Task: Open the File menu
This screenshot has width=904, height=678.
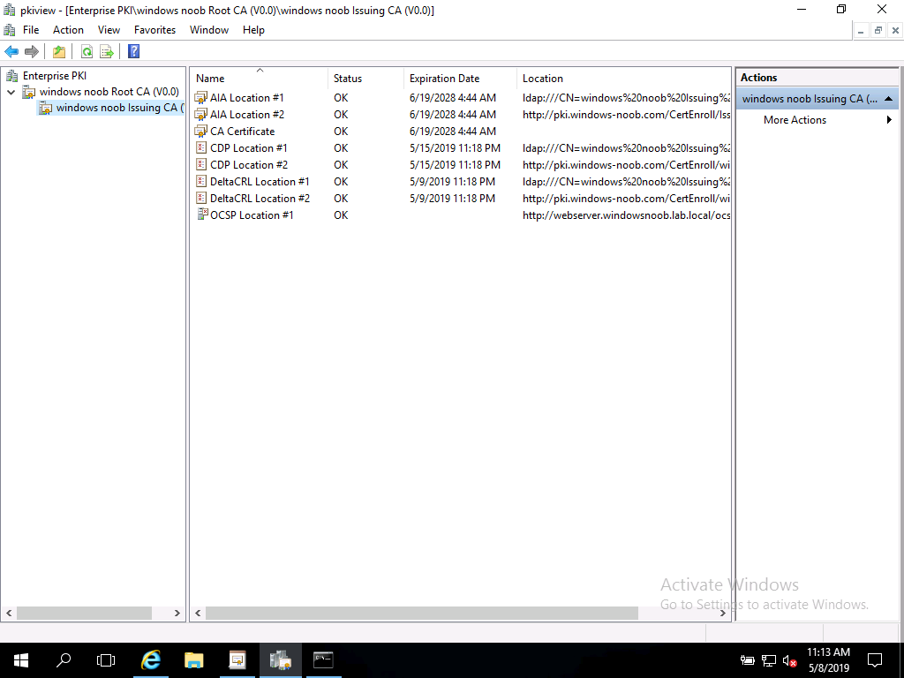Action: [31, 30]
